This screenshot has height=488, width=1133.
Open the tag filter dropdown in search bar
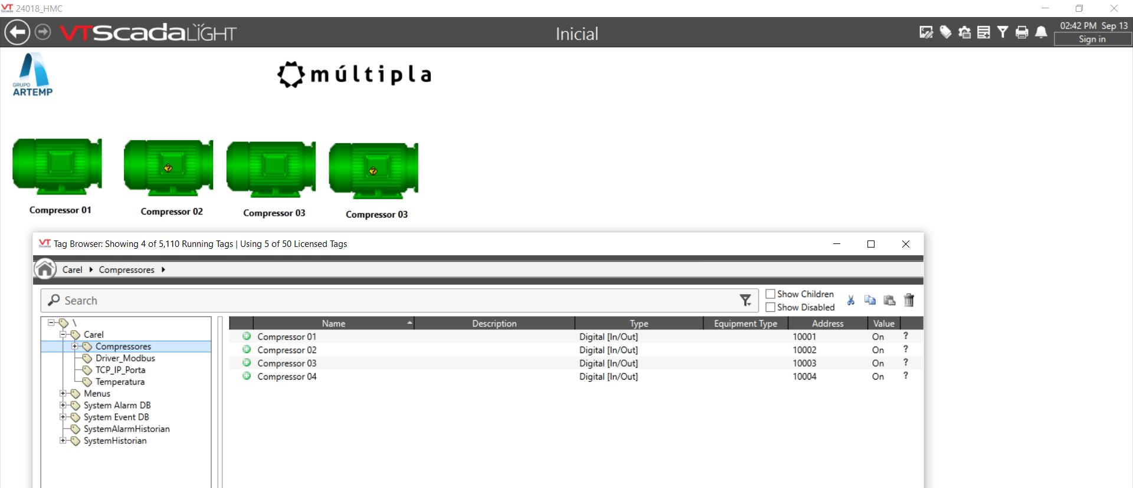[746, 301]
